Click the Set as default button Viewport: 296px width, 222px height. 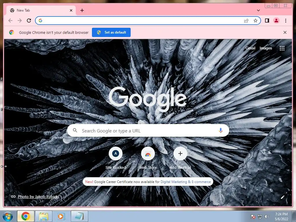[x=111, y=32]
